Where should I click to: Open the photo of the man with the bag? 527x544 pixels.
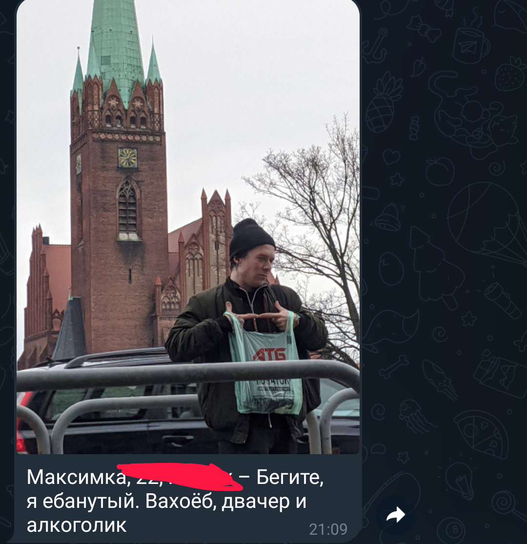188,227
